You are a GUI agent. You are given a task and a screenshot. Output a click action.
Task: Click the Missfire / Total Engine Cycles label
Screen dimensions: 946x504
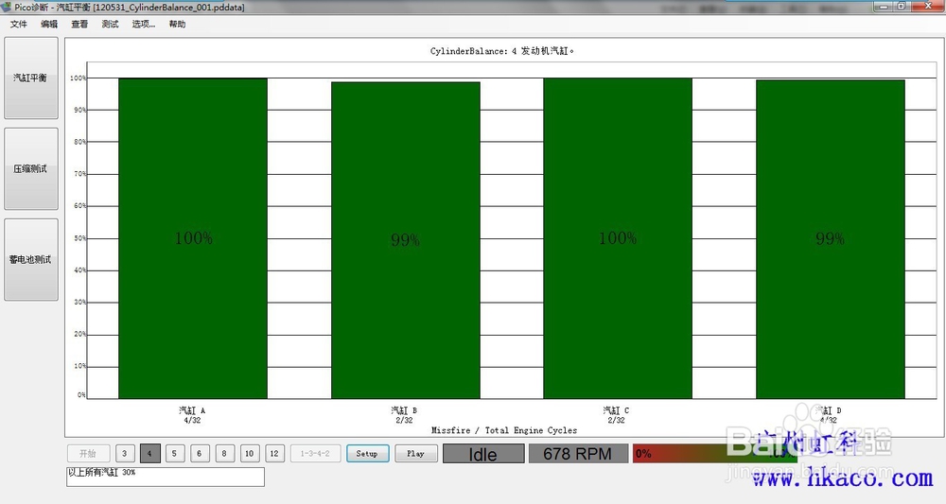[x=504, y=430]
